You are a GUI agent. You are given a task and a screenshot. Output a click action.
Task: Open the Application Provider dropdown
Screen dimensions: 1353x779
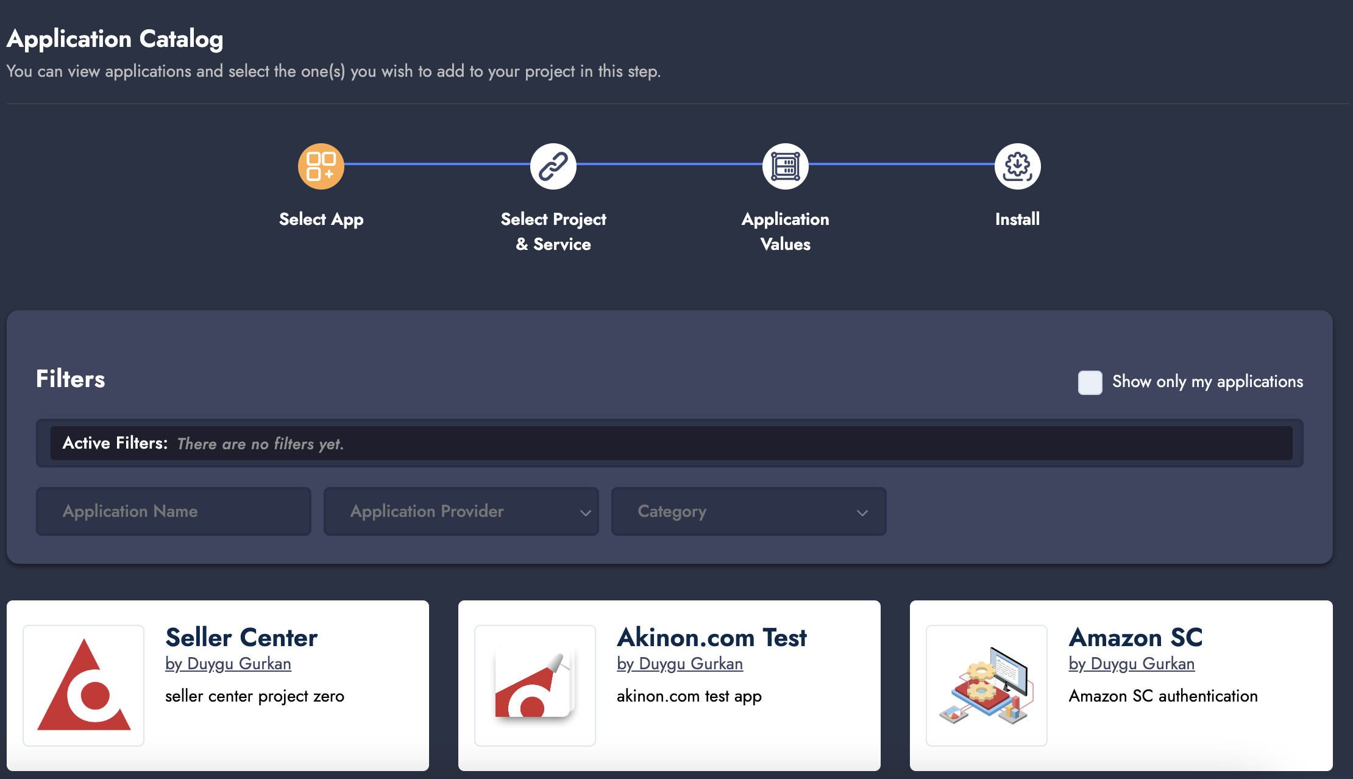pos(461,511)
